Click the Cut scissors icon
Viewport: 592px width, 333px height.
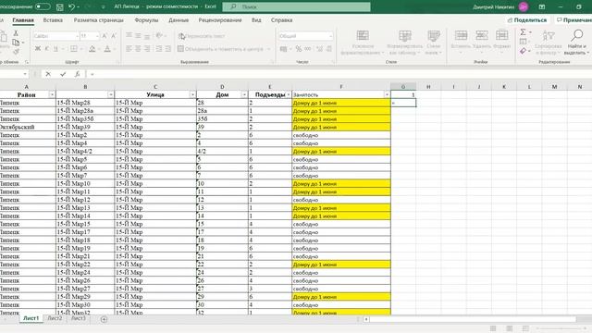16,33
